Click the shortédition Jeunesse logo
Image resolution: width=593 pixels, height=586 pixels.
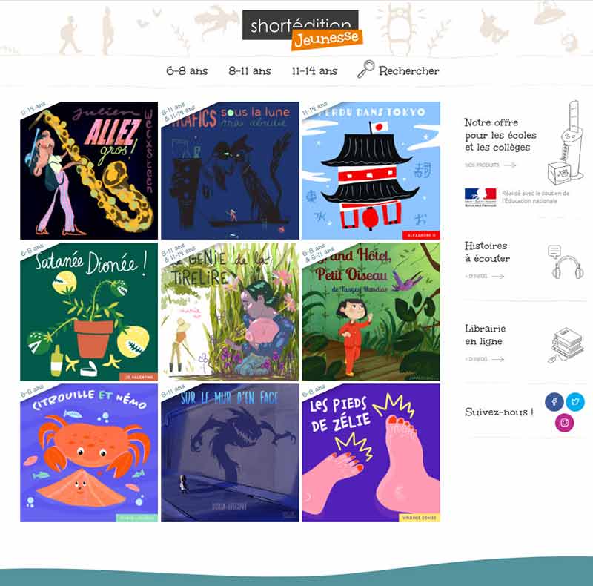tap(302, 30)
